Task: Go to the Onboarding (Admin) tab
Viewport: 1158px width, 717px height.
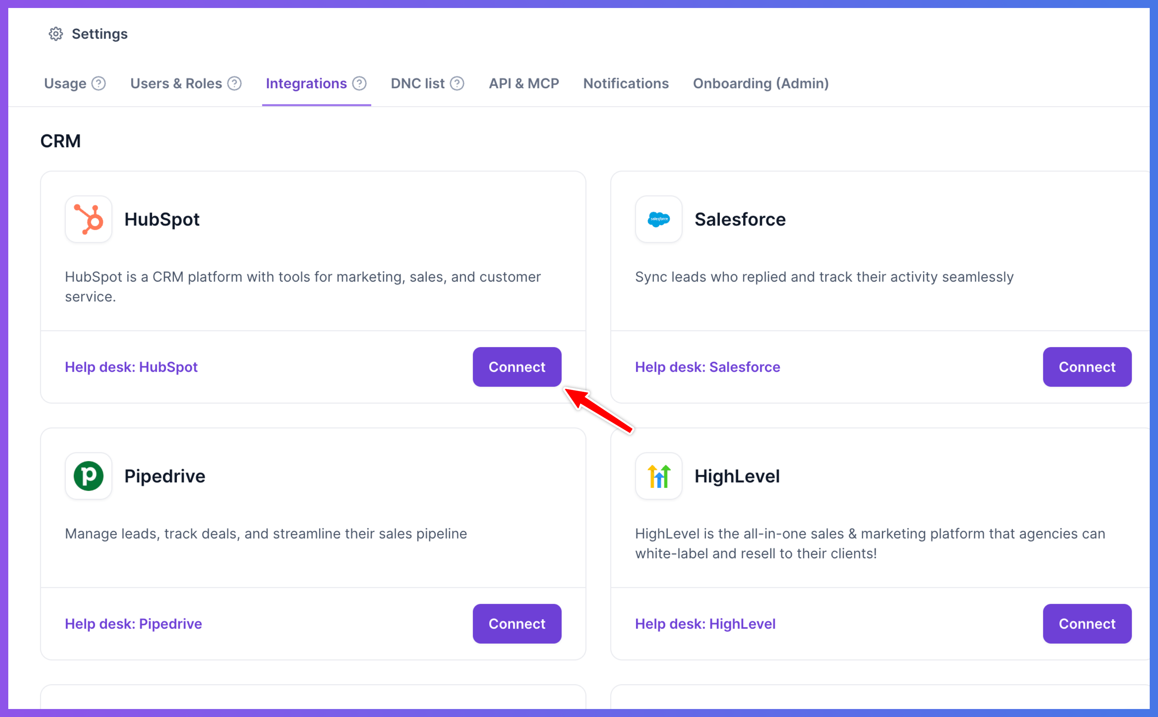Action: click(761, 83)
